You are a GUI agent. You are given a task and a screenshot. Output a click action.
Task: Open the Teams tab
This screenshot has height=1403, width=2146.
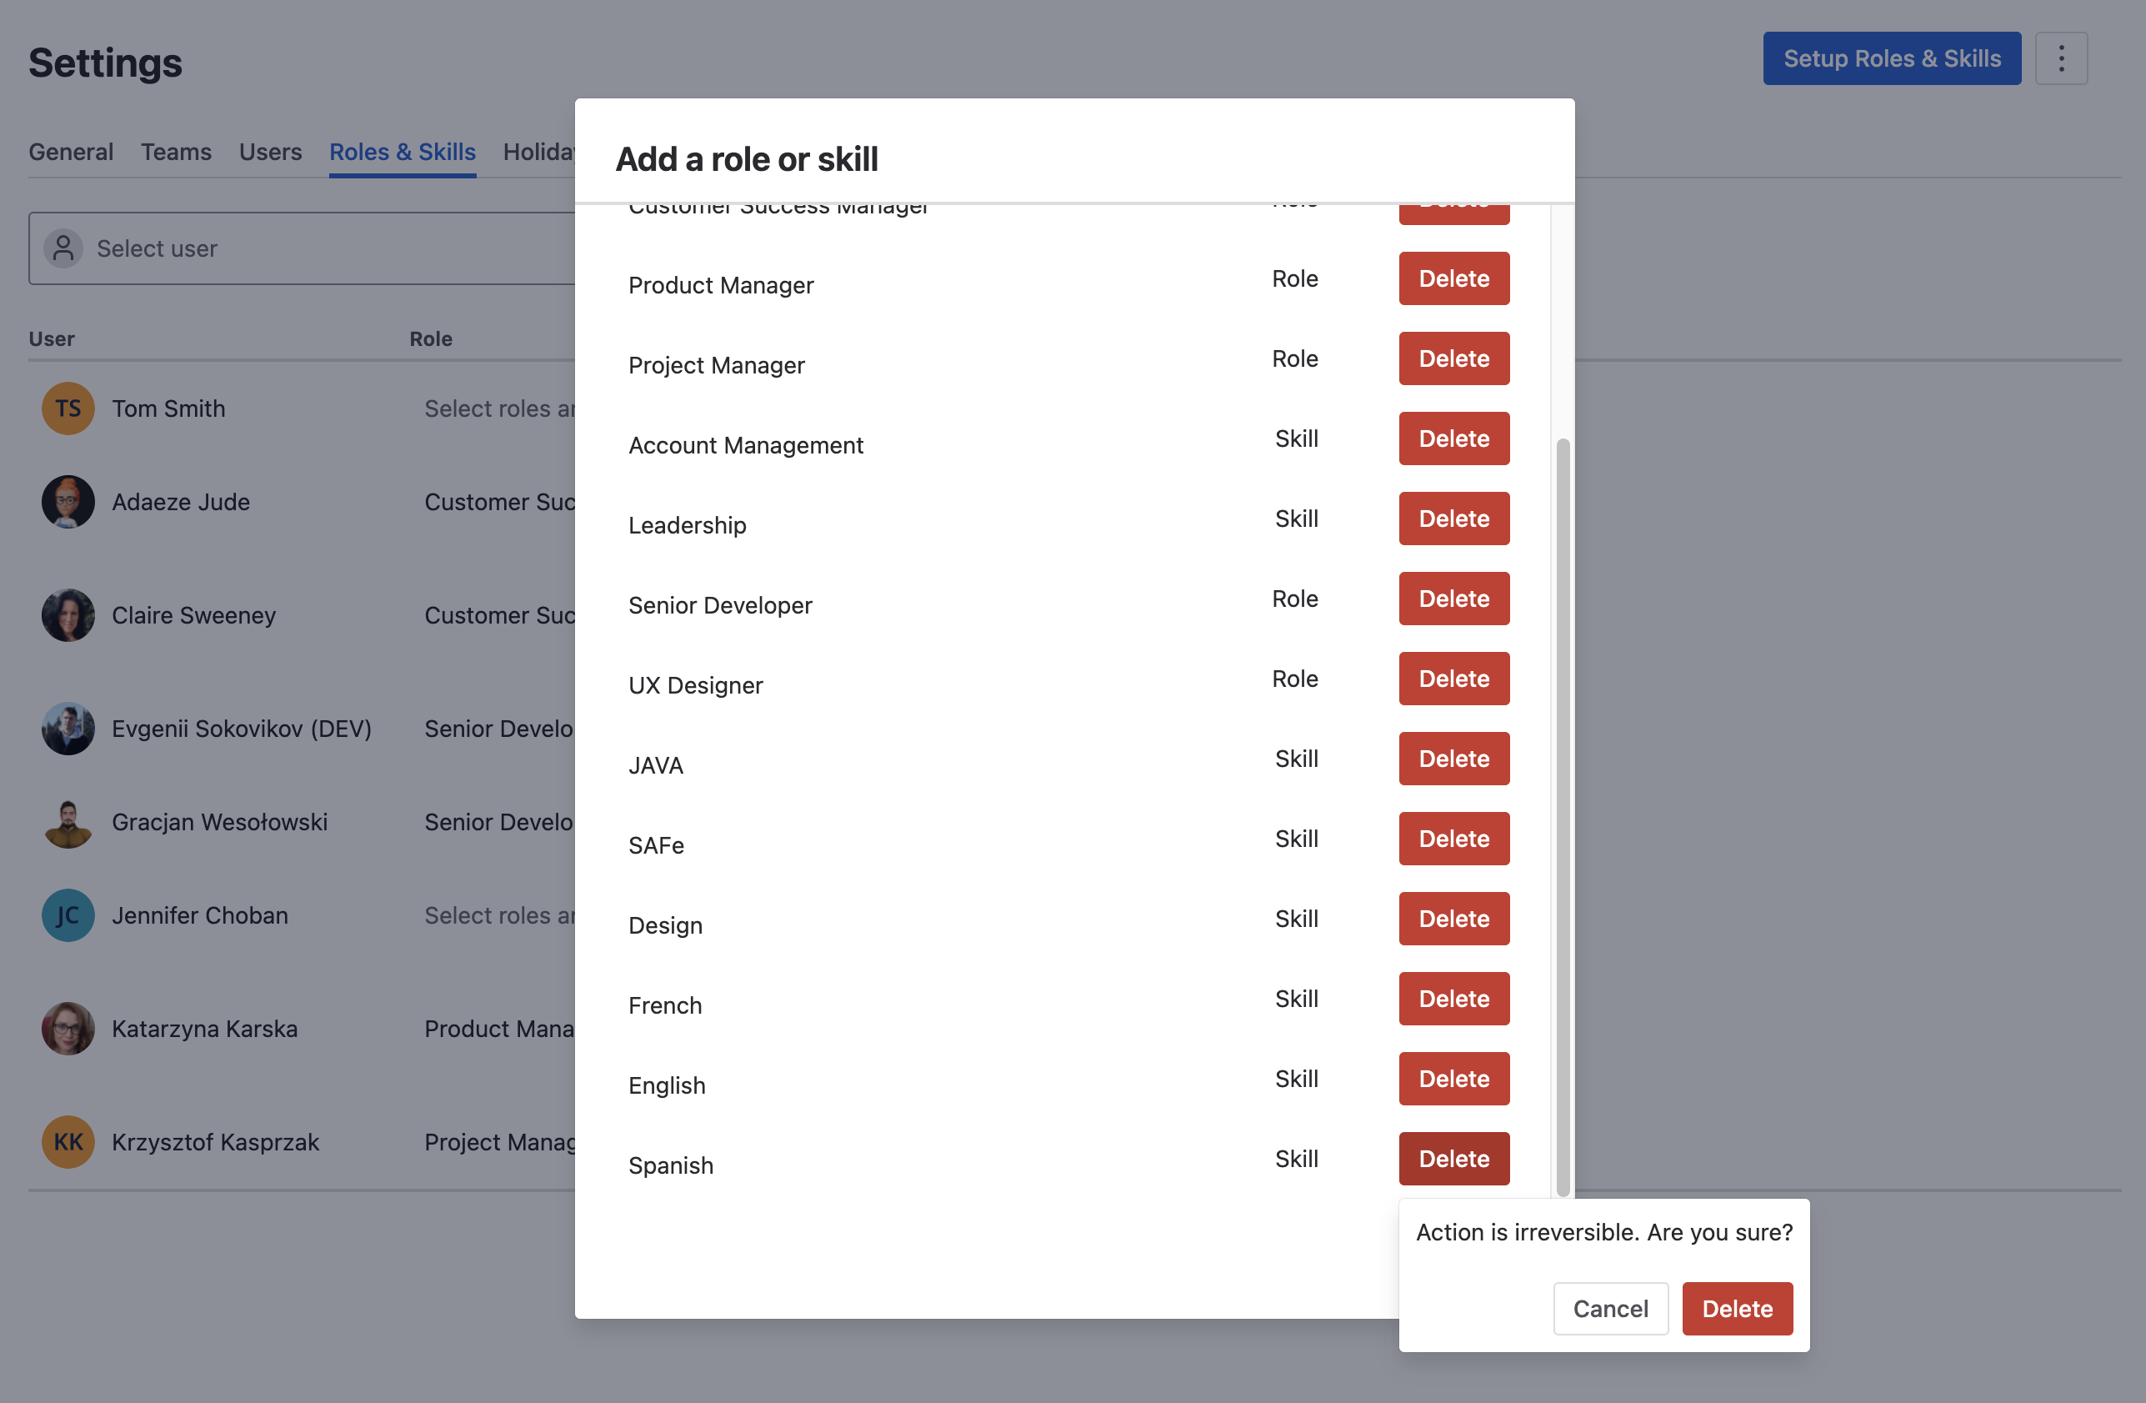click(176, 152)
